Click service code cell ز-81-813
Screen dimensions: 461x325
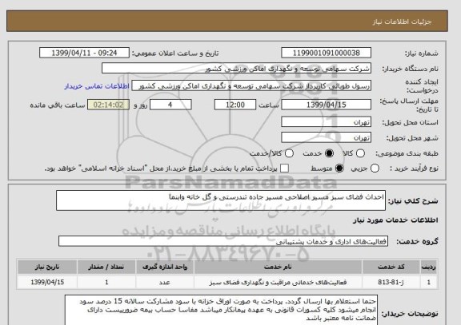coord(391,282)
